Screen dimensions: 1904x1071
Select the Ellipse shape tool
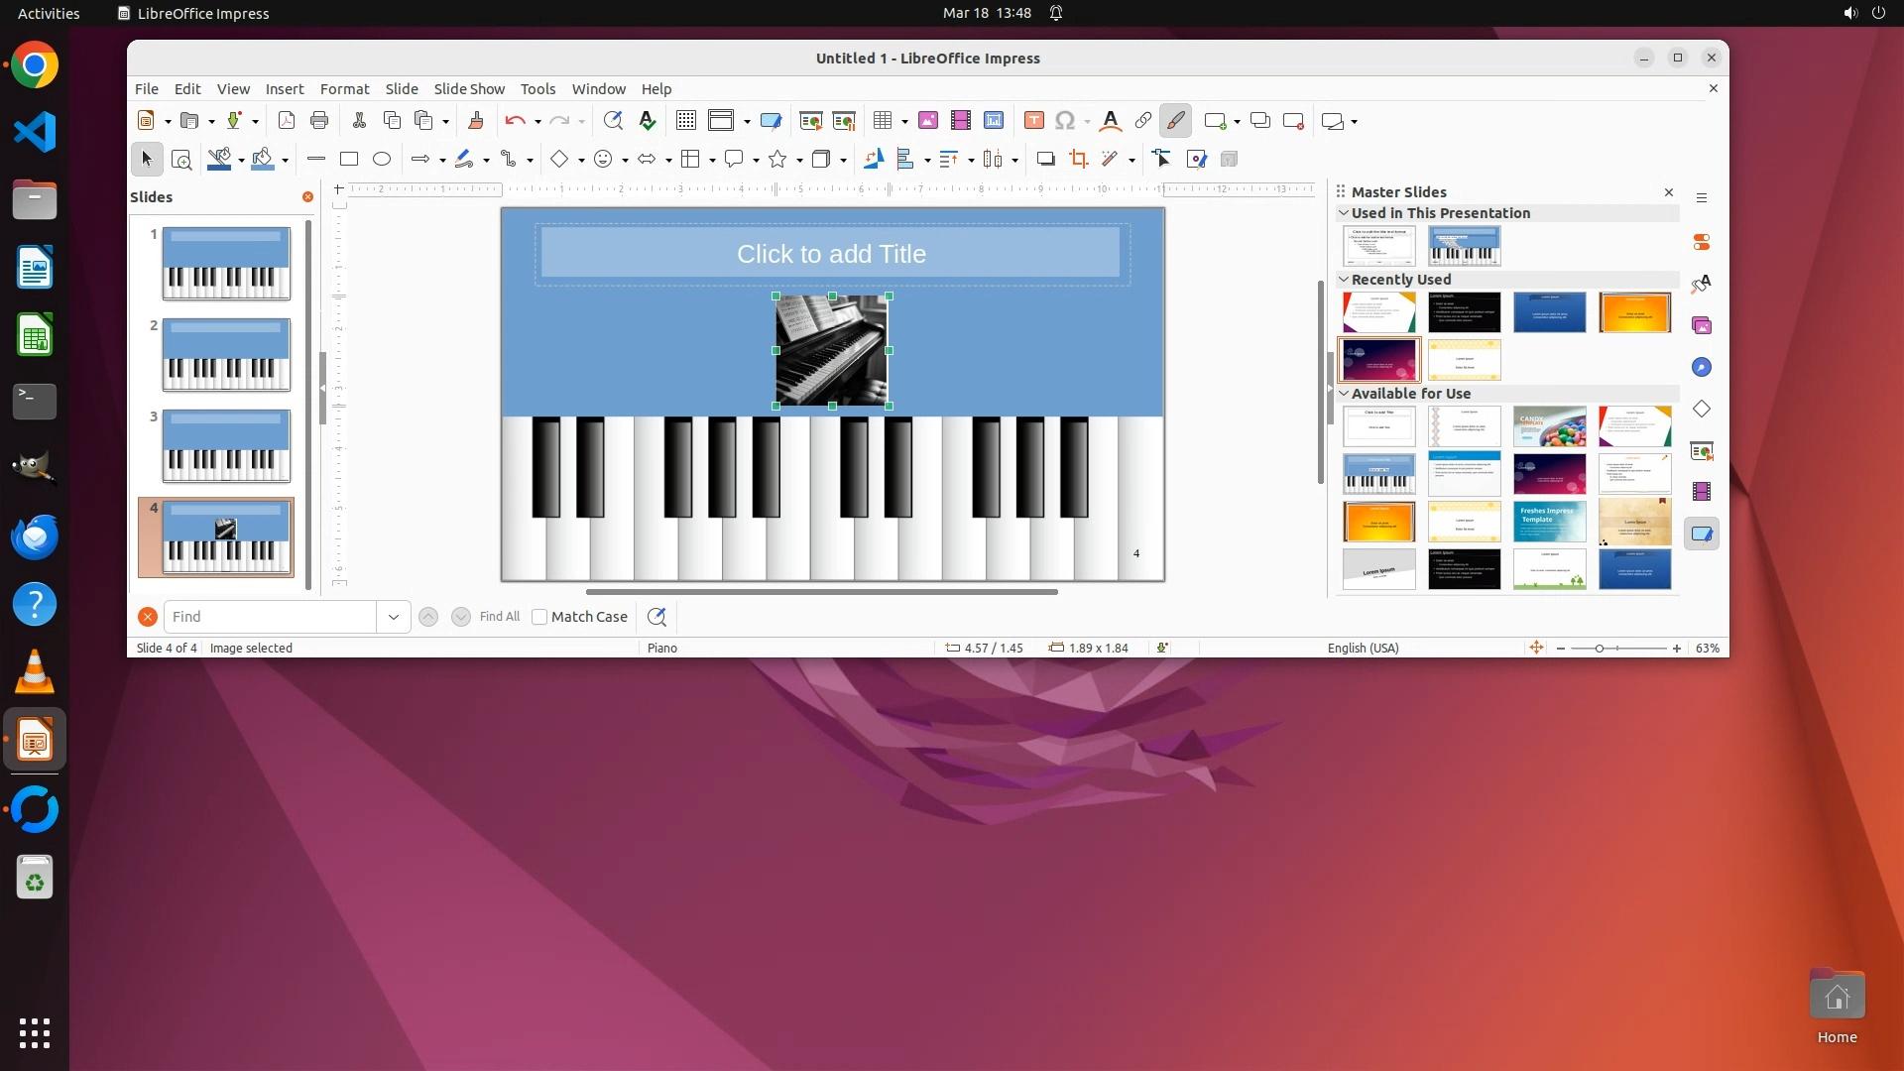(382, 159)
